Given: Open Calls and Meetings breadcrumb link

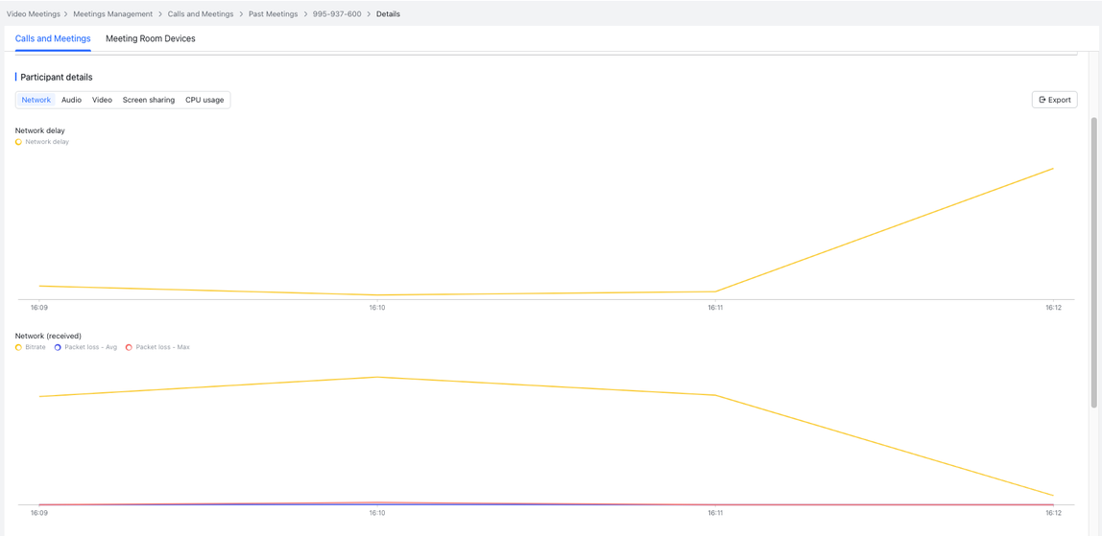Looking at the screenshot, I should pyautogui.click(x=201, y=14).
